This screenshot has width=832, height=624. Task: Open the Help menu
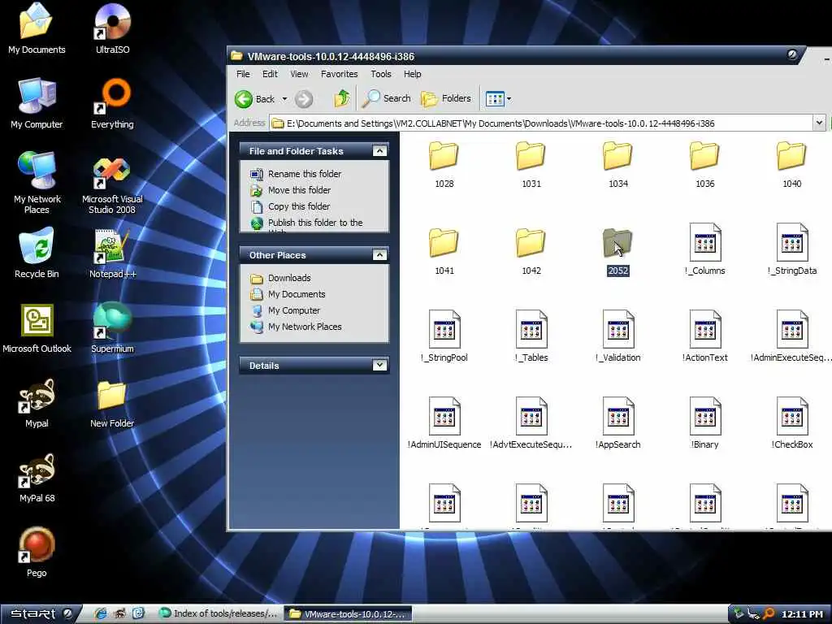[412, 74]
